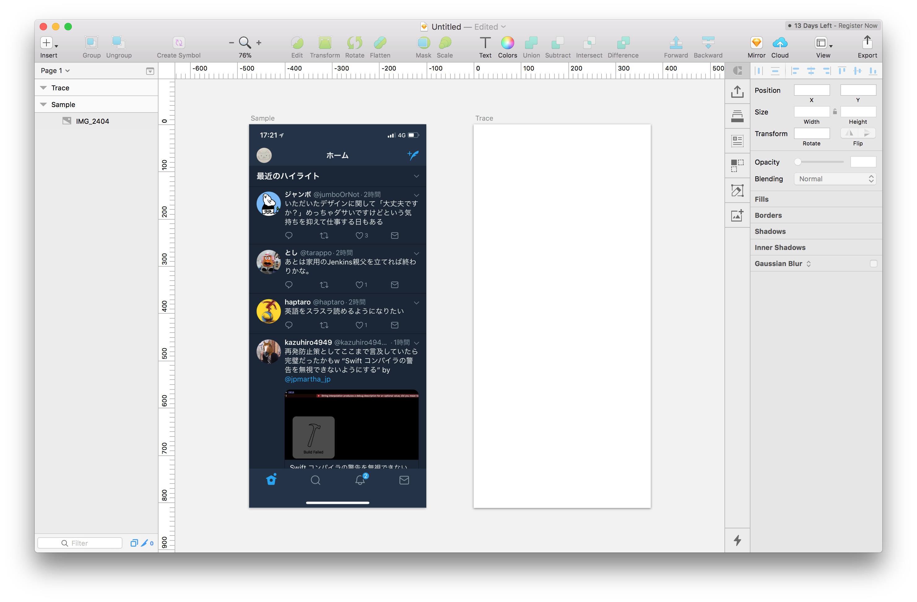Screen dimensions: 917x602
Task: Change the Gaussian Blur type selector
Action: pos(808,264)
